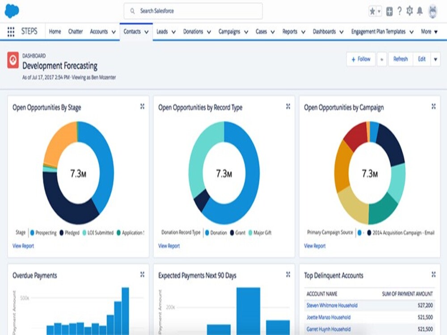Viewport: 447px width, 335px height.
Task: Switch to the Chatter tab
Action: [76, 32]
